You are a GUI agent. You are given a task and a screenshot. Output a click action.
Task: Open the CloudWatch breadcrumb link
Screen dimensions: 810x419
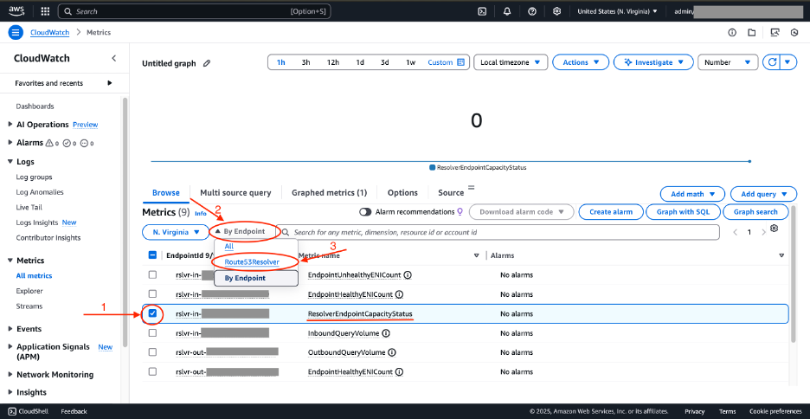coord(49,33)
